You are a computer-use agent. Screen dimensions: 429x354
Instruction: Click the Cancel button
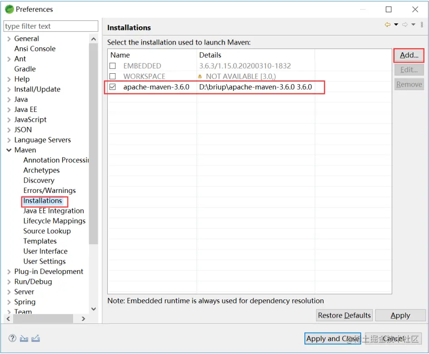tap(393, 339)
